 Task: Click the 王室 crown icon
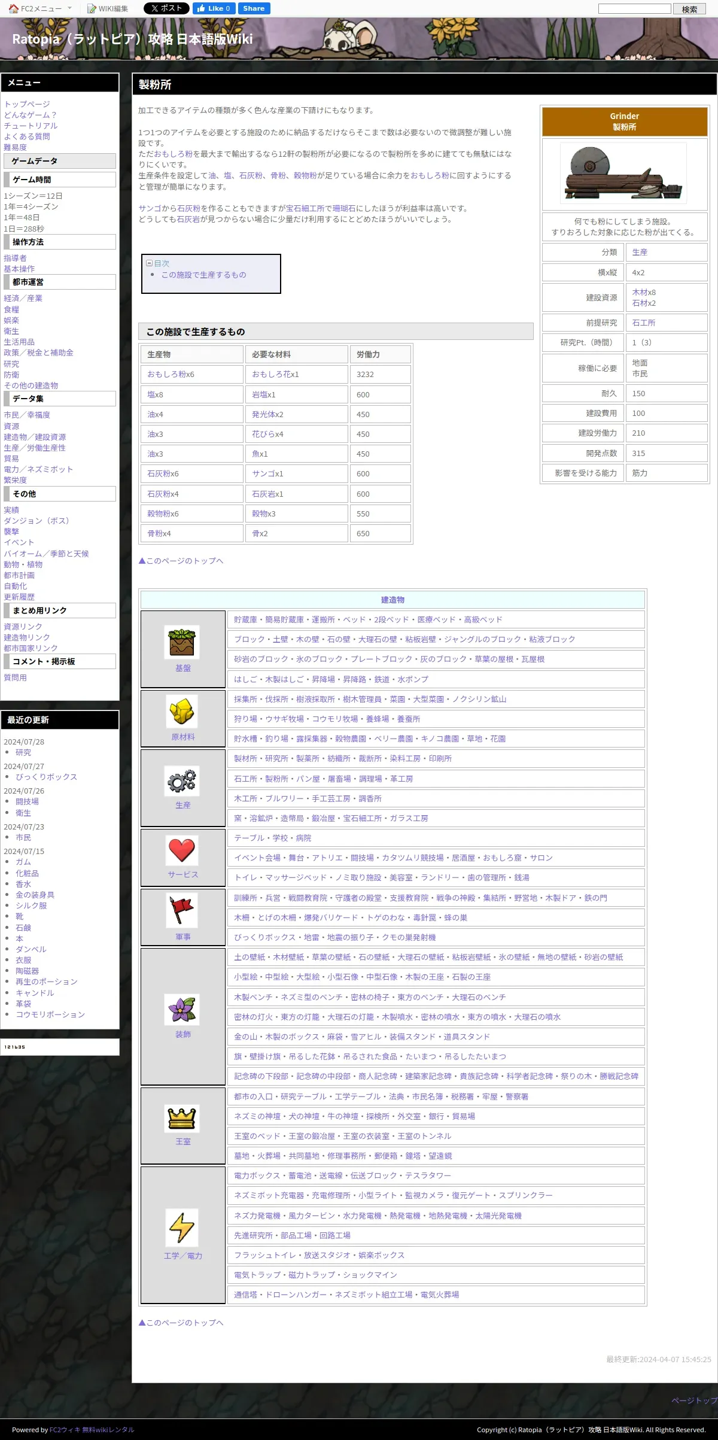(x=182, y=1118)
